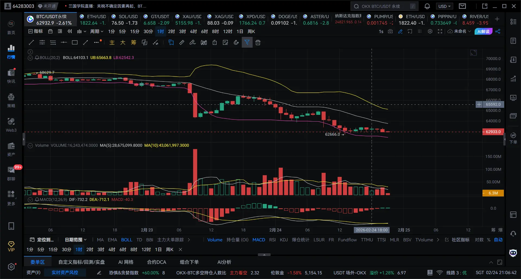This screenshot has height=279, width=521.
Task: Expand more main indicators after 主力大单跟踪
Action: click(x=189, y=240)
